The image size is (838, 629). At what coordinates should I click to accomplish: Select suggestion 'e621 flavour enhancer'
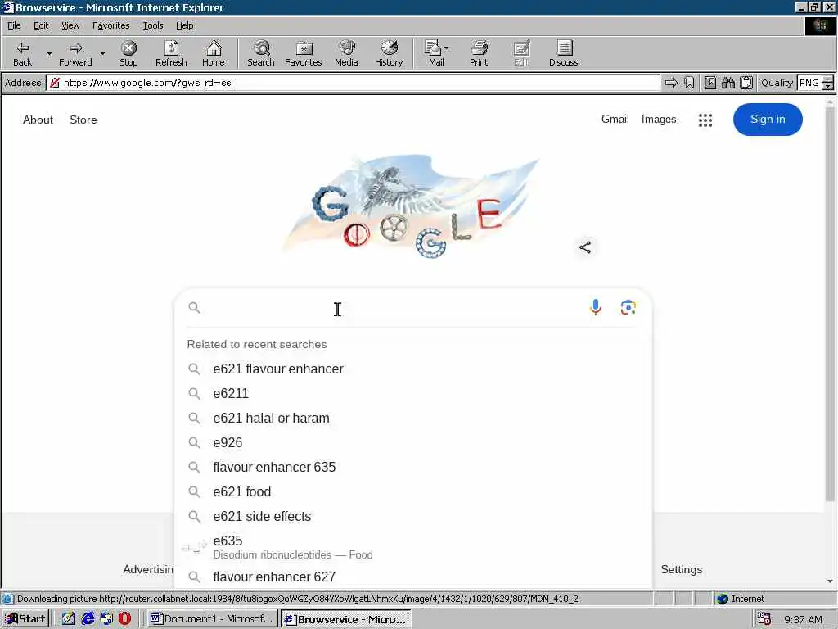point(412,369)
